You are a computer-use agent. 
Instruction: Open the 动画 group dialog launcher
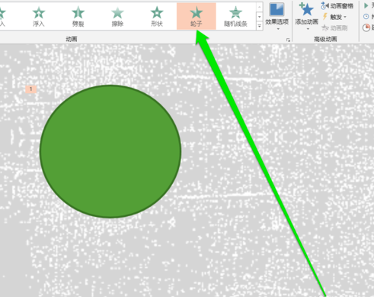click(288, 40)
